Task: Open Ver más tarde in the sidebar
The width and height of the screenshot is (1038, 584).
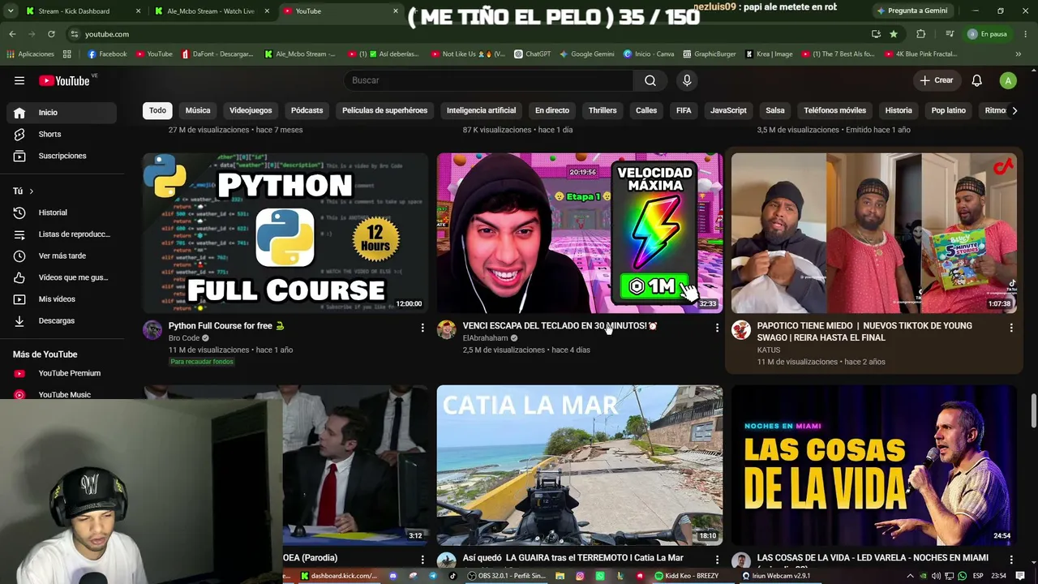Action: point(62,255)
